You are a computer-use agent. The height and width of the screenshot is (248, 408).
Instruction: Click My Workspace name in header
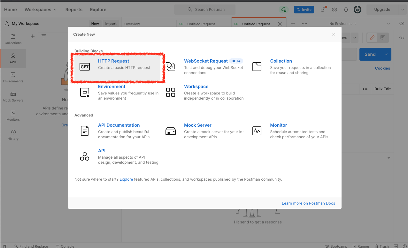tap(26, 24)
